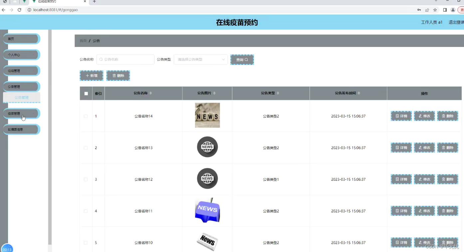464x252 pixels.
Task: Open the 请选择公告类型 dropdown
Action: pos(200,59)
